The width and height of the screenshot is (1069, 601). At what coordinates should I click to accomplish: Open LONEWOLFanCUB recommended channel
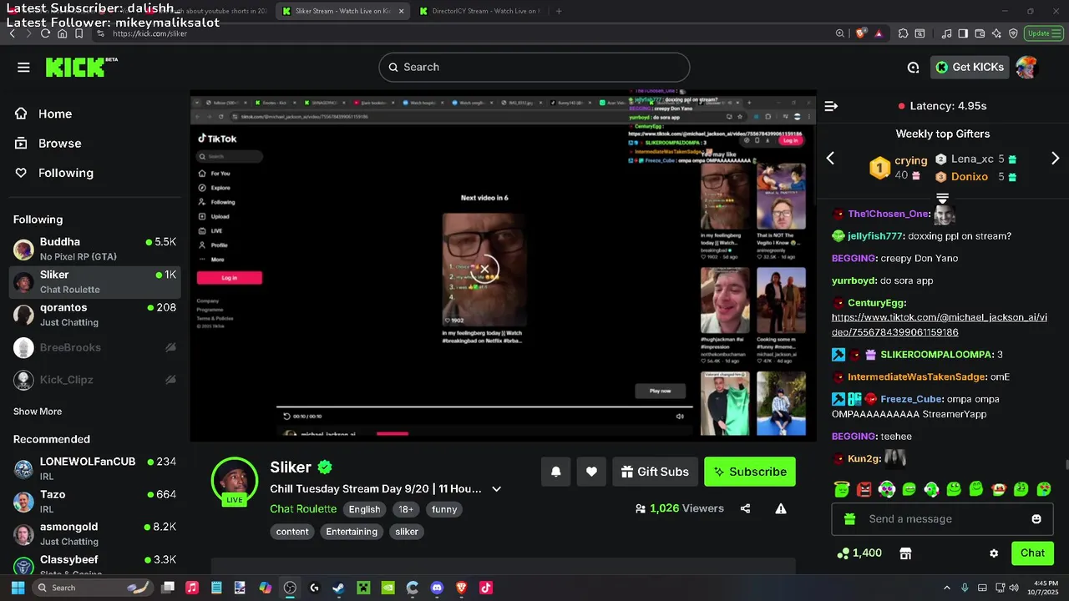click(94, 468)
